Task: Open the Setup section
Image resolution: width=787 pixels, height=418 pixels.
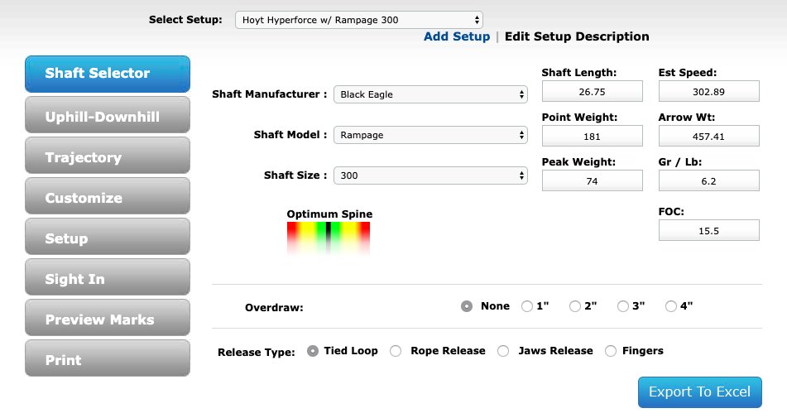Action: point(108,237)
